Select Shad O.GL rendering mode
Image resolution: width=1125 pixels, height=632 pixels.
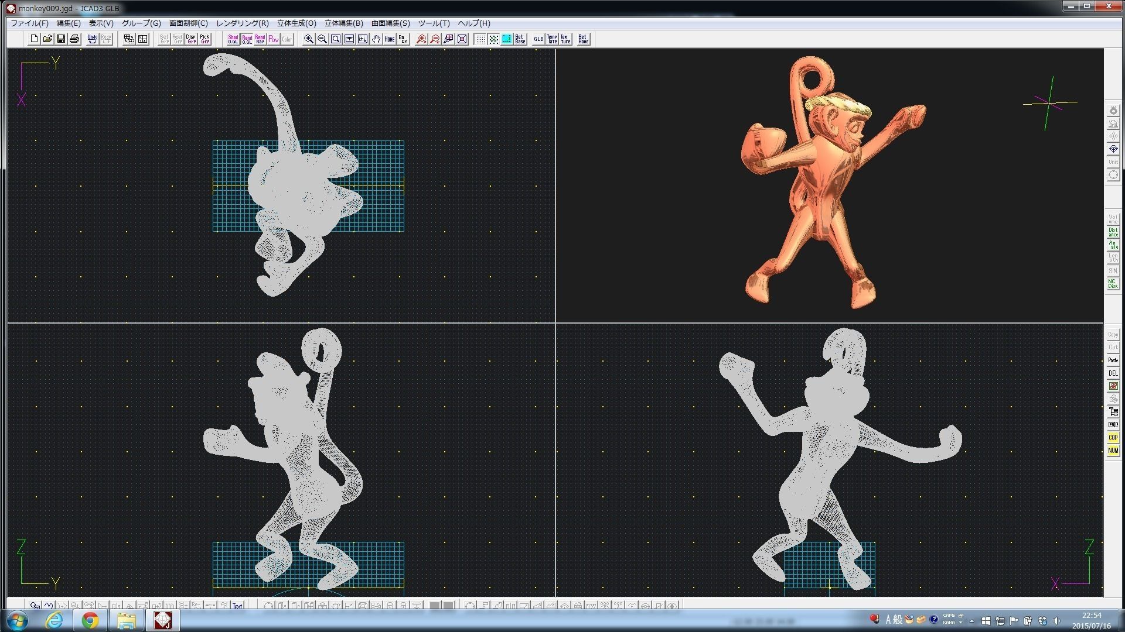point(233,39)
